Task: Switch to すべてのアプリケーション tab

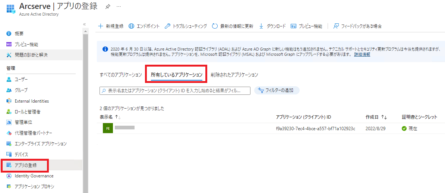Action: (x=121, y=75)
